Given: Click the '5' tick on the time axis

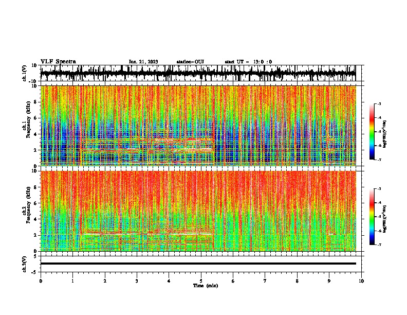Looking at the screenshot, I should (201, 281).
